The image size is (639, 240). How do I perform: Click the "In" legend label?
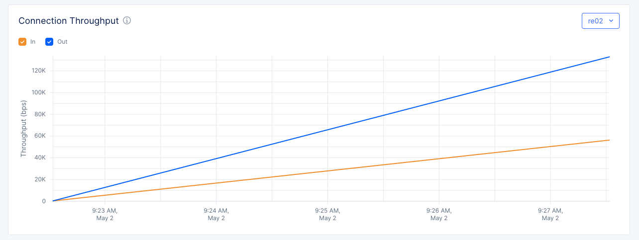tap(33, 42)
